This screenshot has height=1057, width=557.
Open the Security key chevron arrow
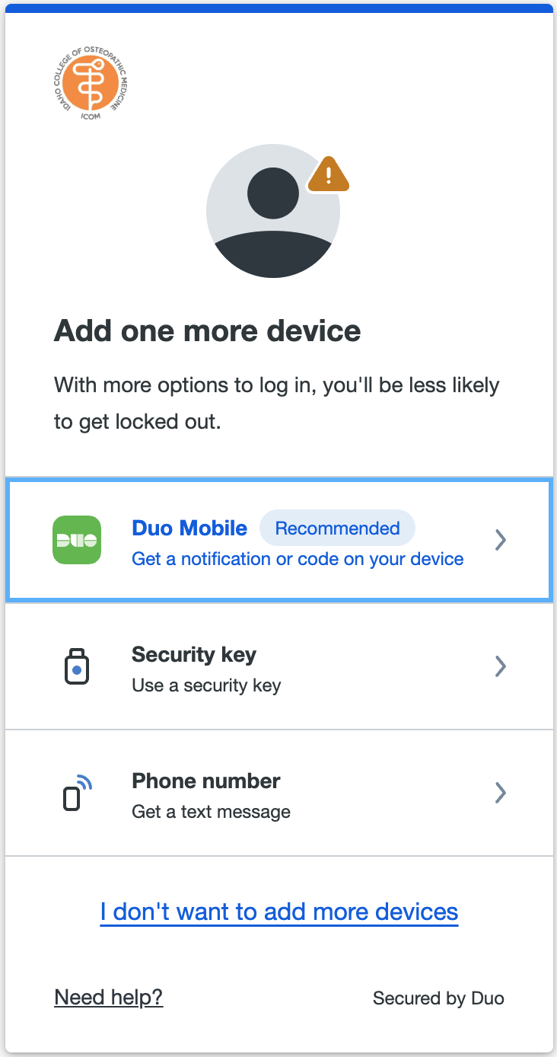pyautogui.click(x=500, y=666)
